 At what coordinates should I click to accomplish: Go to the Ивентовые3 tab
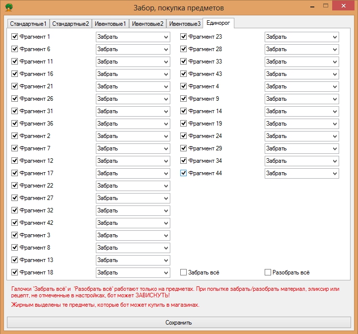coord(185,24)
